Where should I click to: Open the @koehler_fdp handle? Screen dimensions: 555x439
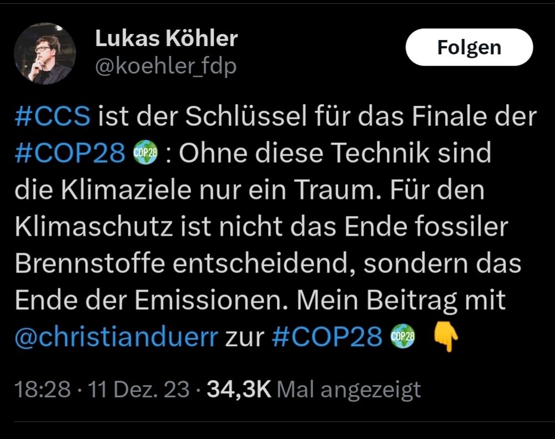164,65
